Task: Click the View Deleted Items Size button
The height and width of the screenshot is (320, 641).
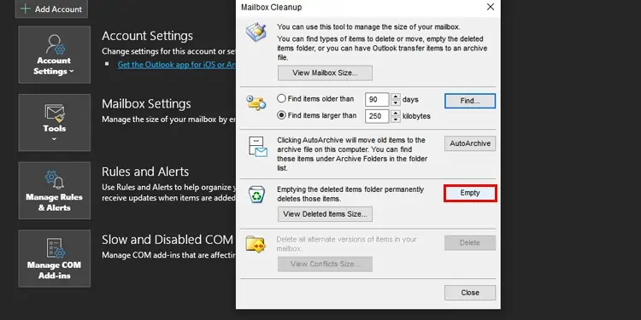Action: coord(325,214)
